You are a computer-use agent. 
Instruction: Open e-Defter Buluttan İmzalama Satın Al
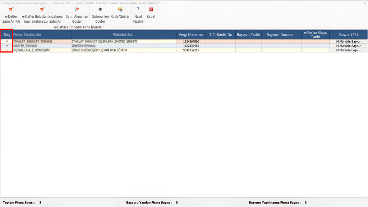42,15
